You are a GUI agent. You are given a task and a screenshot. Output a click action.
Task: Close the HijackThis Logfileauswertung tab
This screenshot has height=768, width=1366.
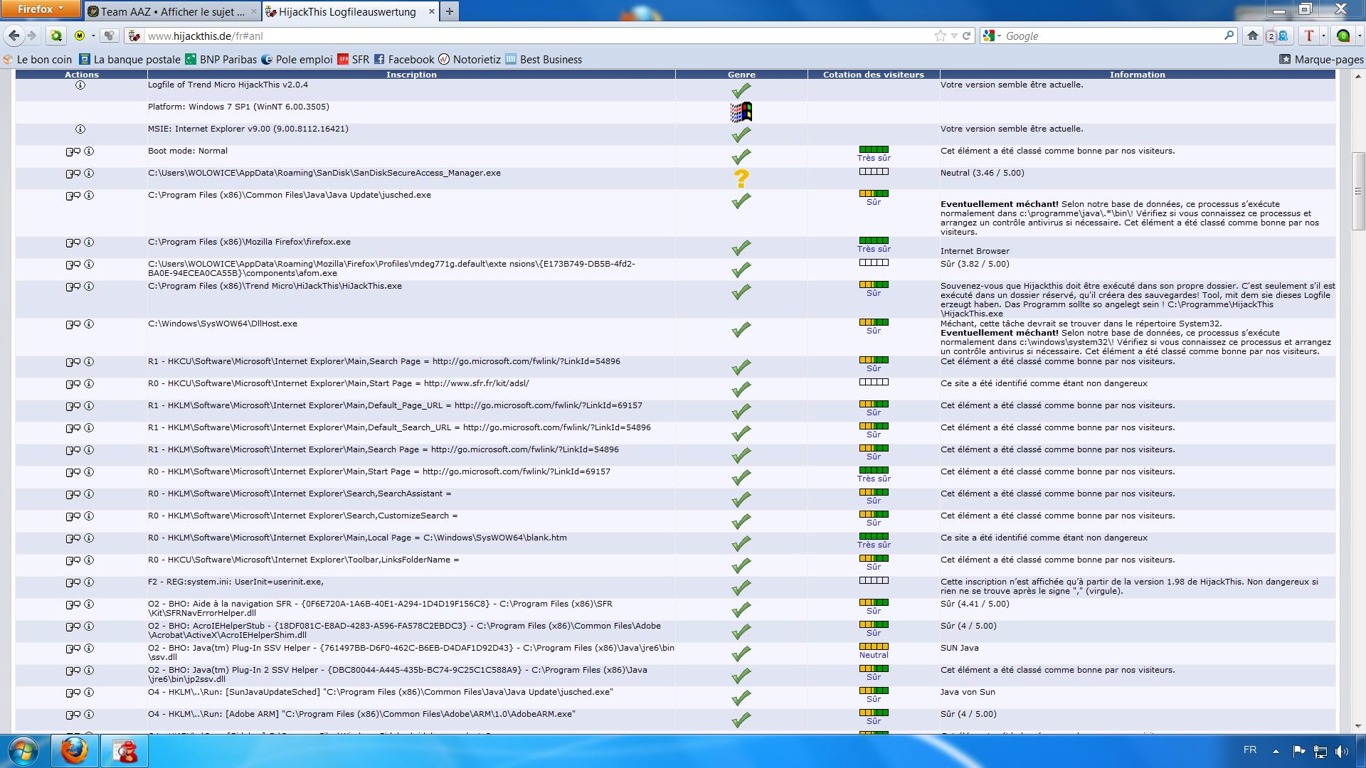[x=430, y=11]
